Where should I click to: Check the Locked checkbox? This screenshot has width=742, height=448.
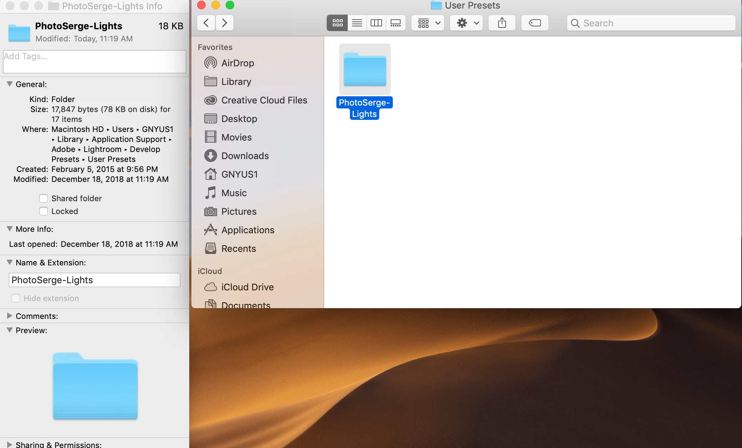coord(44,211)
